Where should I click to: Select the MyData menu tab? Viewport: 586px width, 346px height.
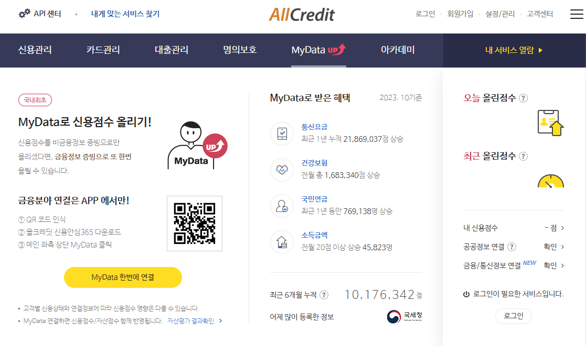coord(318,50)
